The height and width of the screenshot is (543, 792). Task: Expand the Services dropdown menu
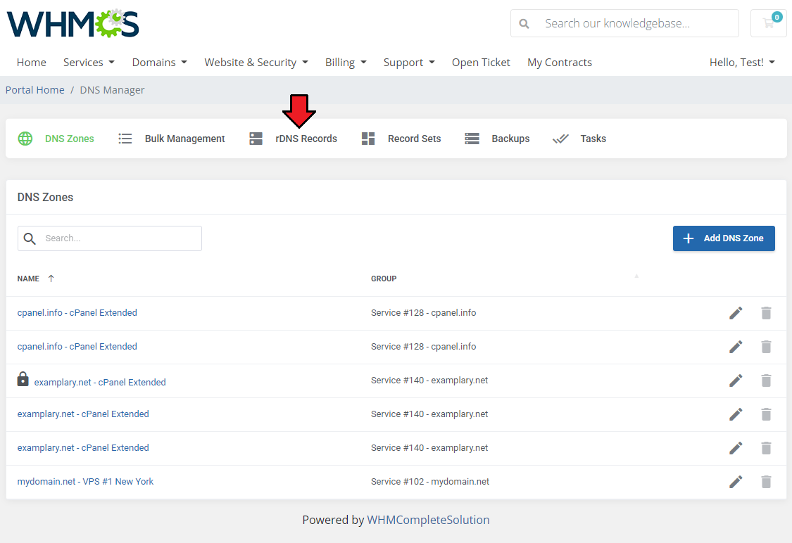89,63
